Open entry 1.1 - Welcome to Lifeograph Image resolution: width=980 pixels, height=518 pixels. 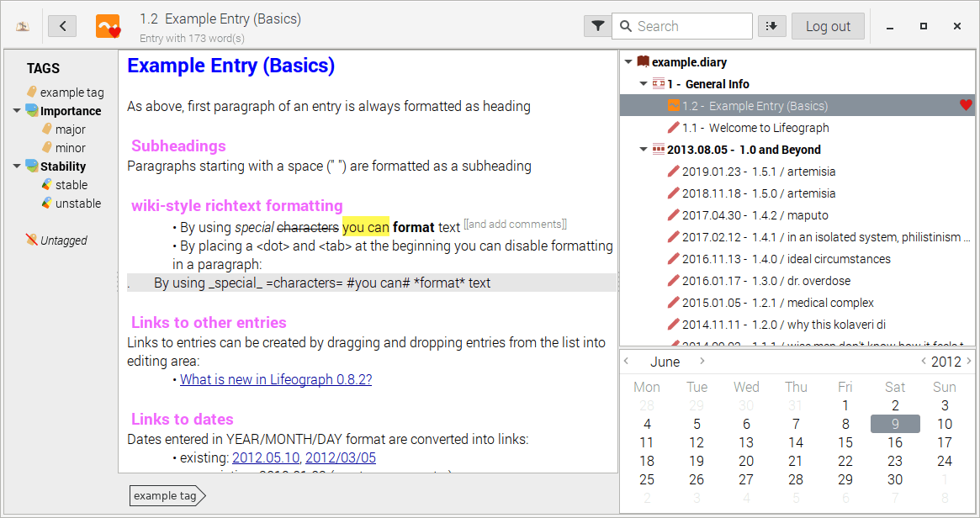[797, 128]
